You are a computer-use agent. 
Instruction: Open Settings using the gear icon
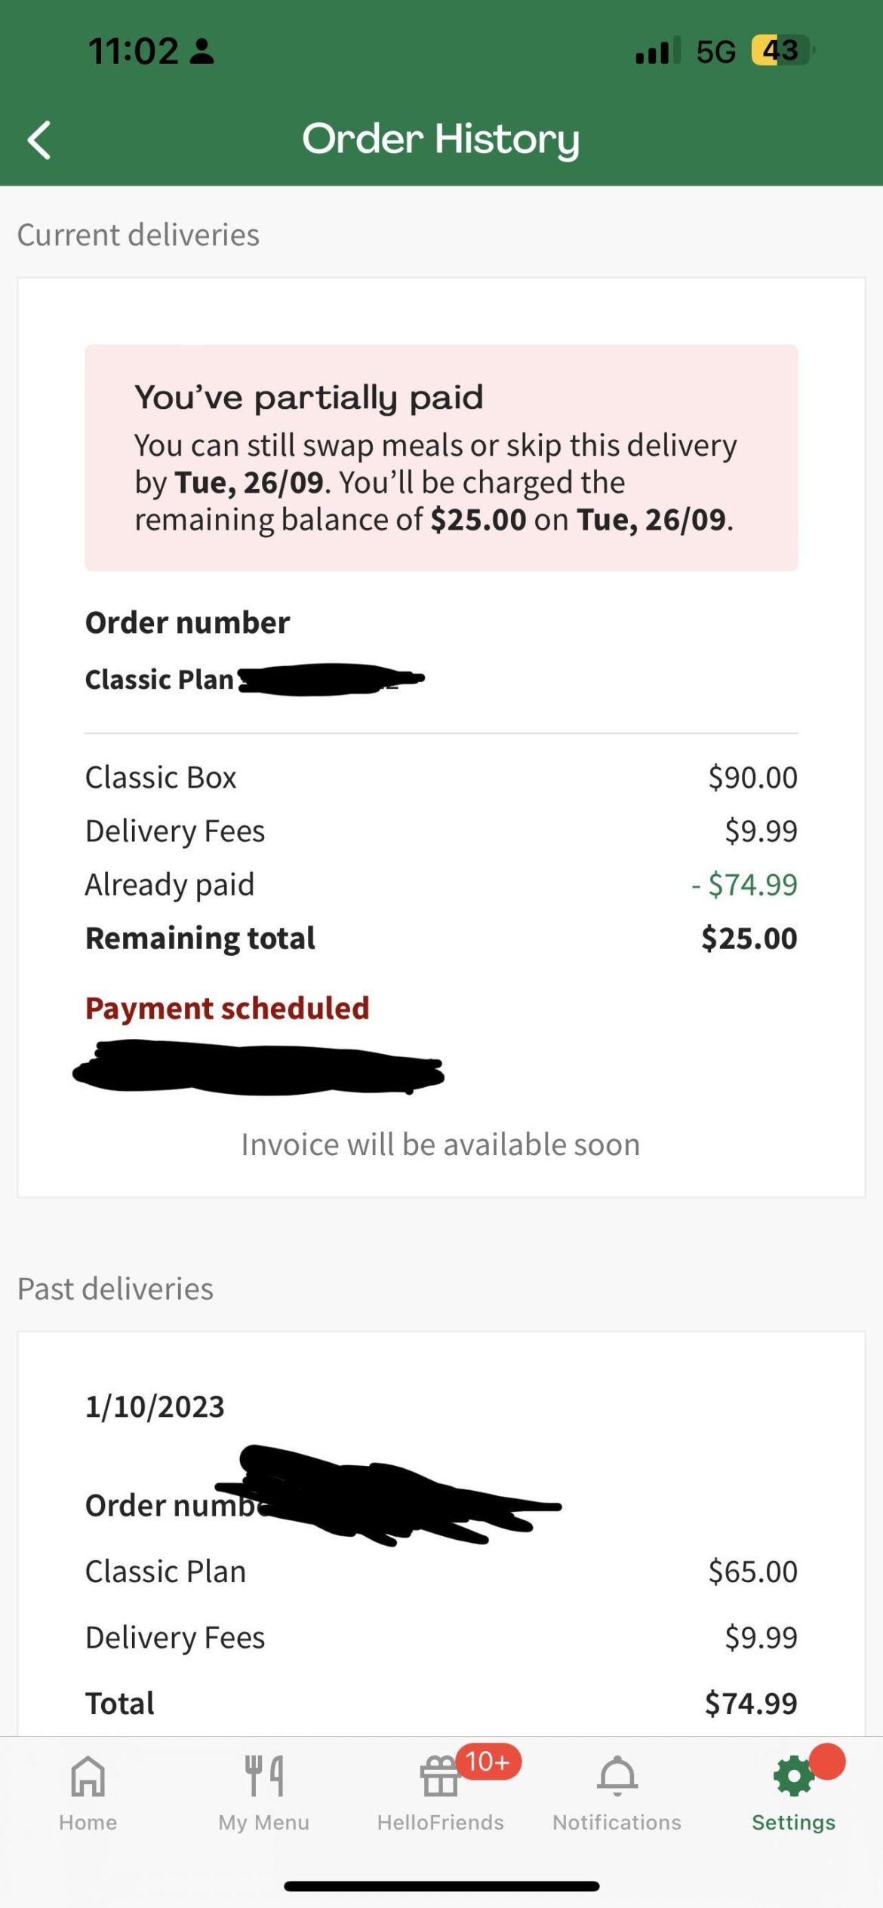tap(793, 1775)
